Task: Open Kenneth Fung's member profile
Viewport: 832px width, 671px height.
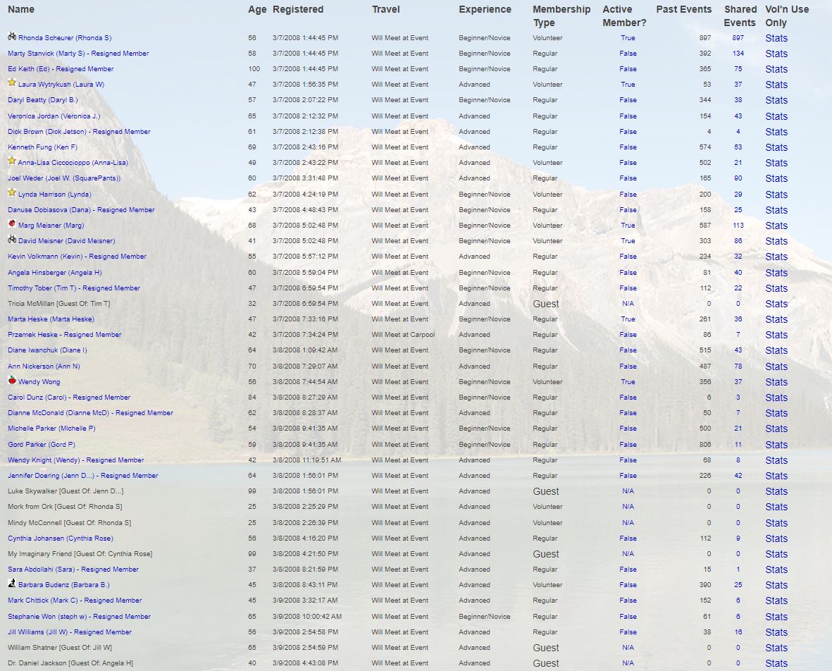Action: tap(42, 147)
